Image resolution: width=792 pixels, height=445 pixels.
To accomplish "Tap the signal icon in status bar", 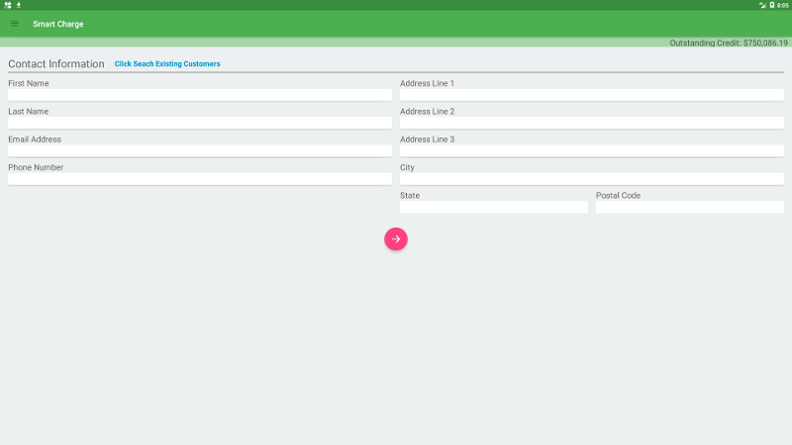I will tap(762, 5).
